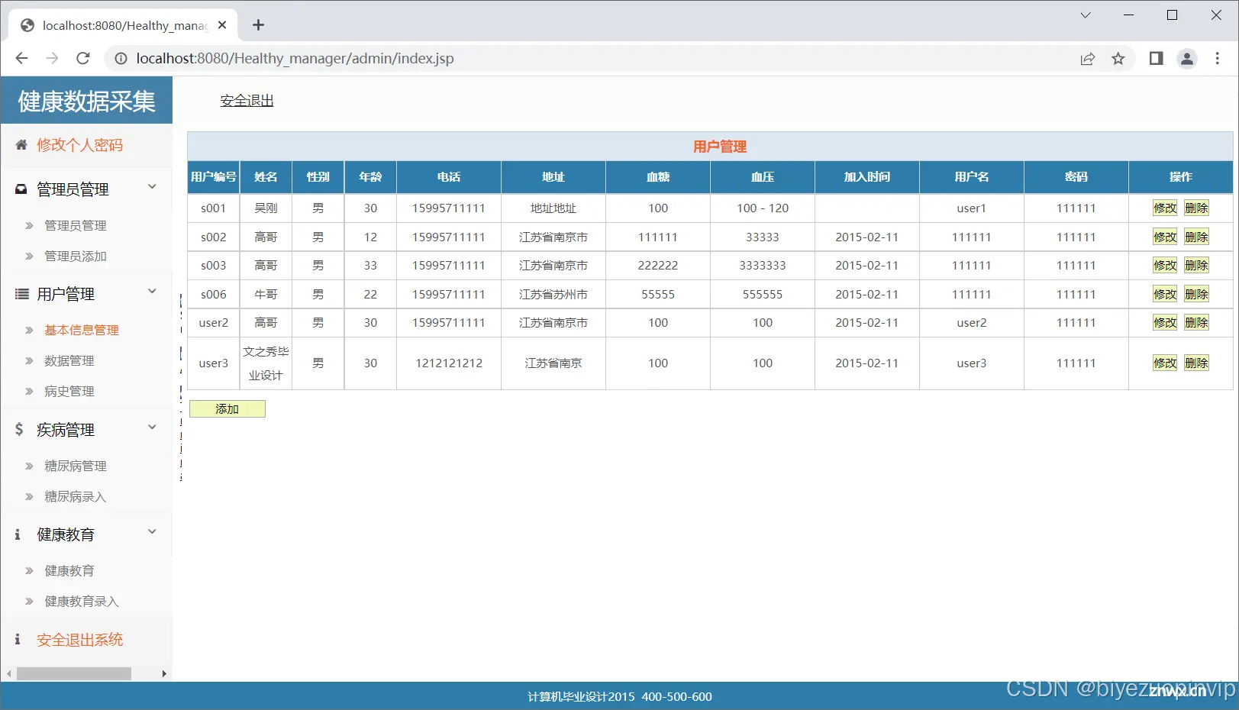Click sidebar scrollbar right arrow
Viewport: 1239px width, 710px height.
tap(163, 673)
